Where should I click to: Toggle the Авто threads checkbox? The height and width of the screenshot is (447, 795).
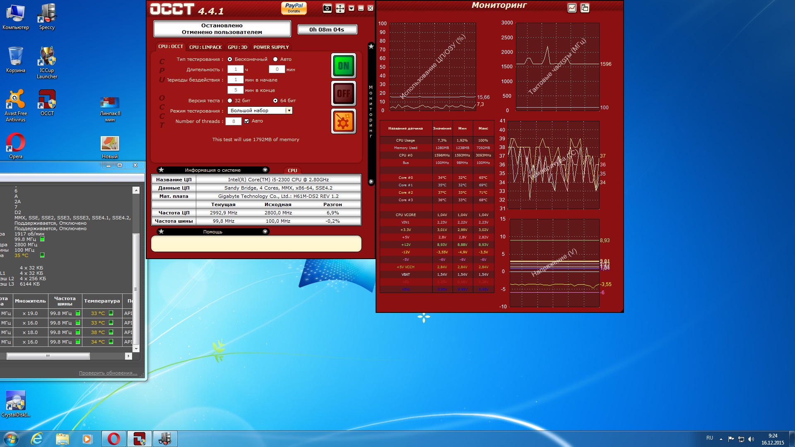tap(247, 121)
